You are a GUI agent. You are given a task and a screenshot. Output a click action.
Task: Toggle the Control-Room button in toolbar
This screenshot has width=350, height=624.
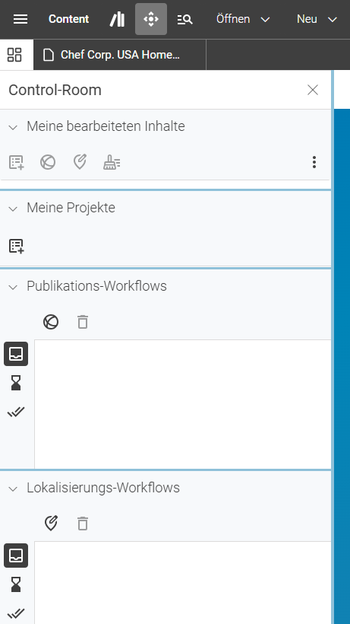[x=151, y=19]
